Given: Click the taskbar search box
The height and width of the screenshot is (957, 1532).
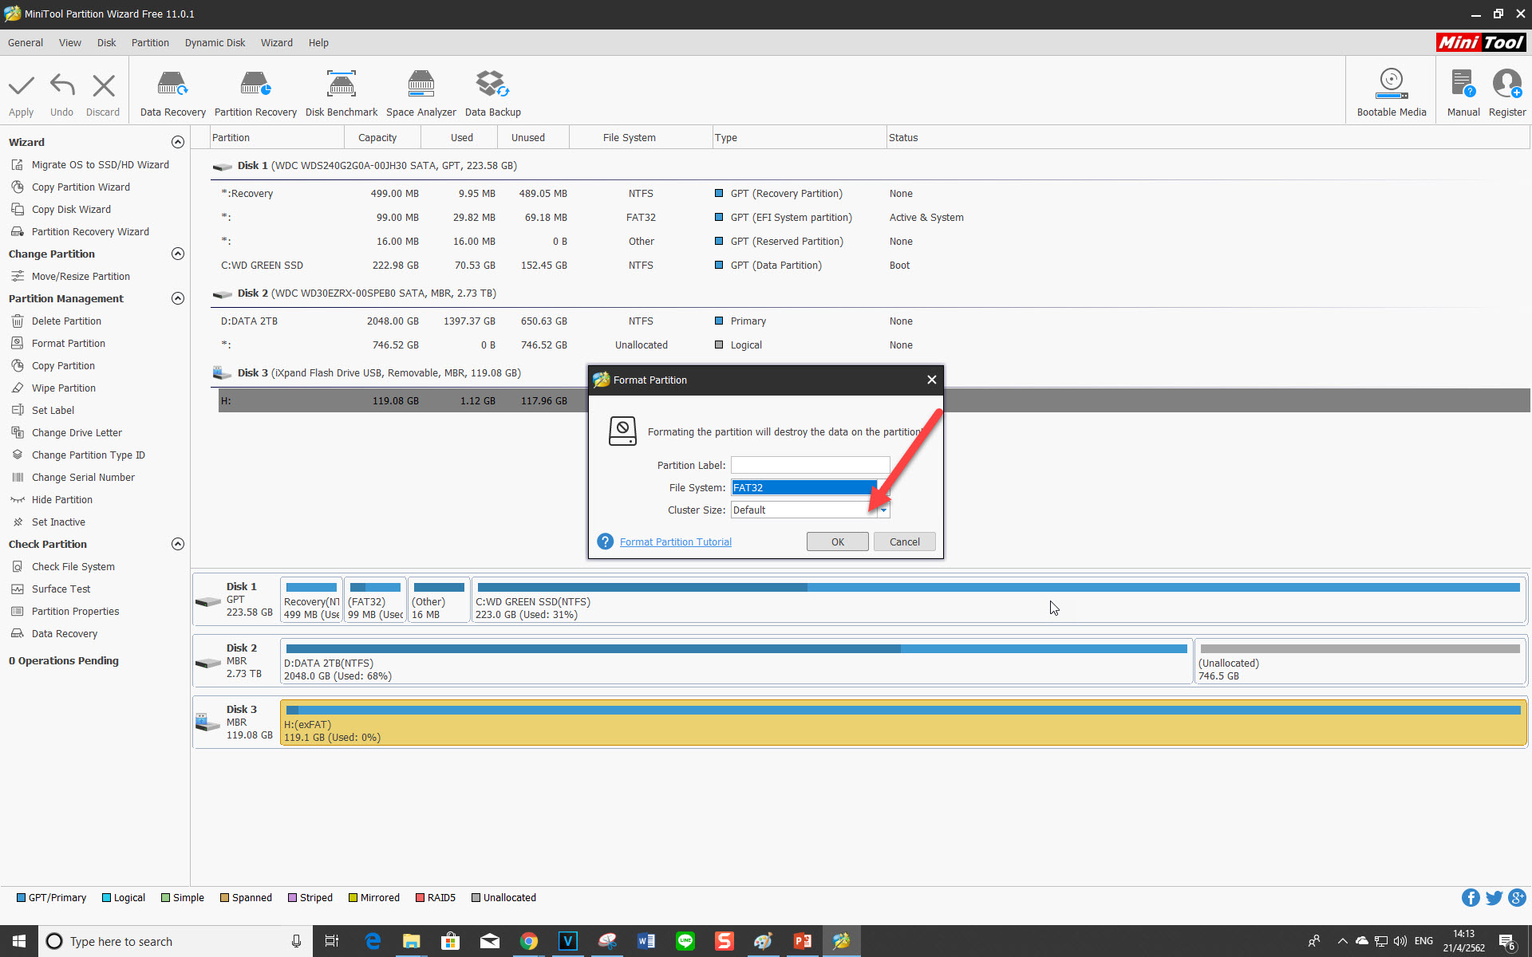Looking at the screenshot, I should pos(174,941).
